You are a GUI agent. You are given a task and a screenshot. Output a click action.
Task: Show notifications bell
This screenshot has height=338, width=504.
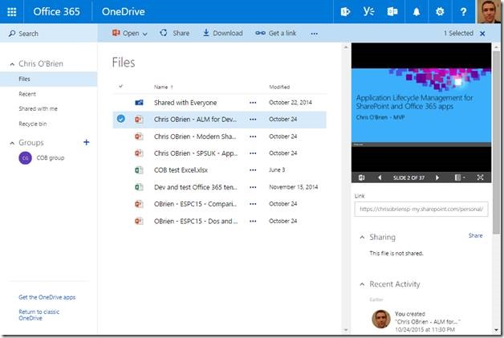click(417, 12)
